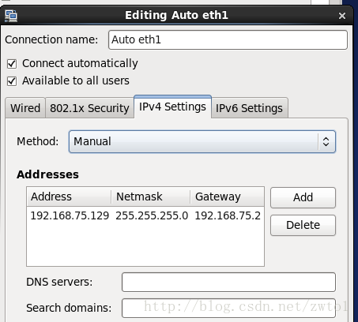This screenshot has width=358, height=322.
Task: Switch to the Wired tab
Action: tap(25, 108)
